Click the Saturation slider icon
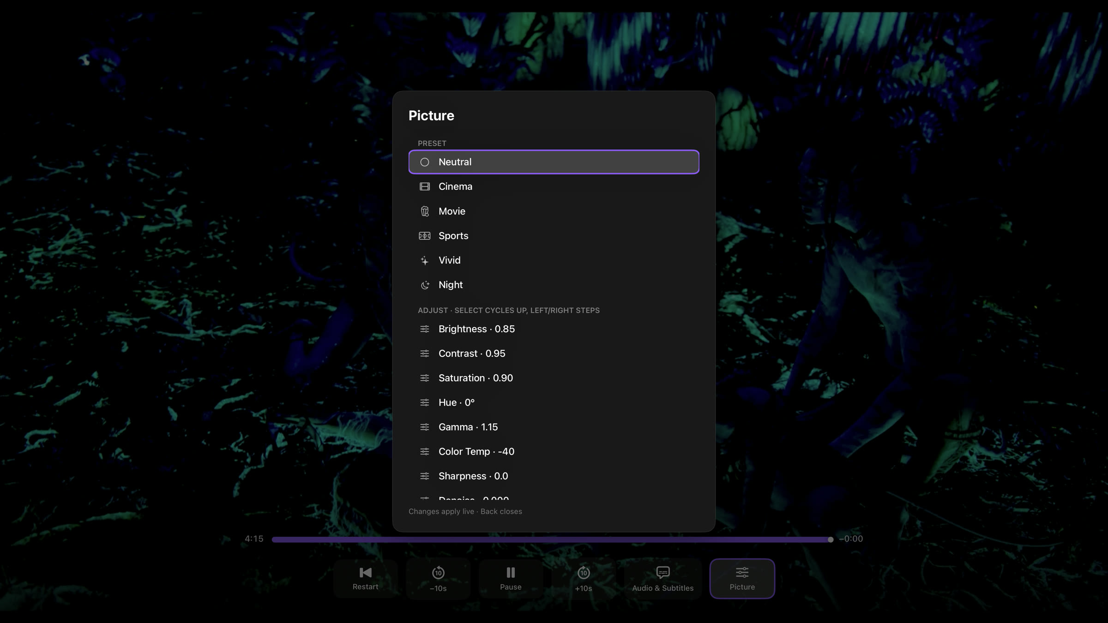The image size is (1108, 623). [x=424, y=378]
